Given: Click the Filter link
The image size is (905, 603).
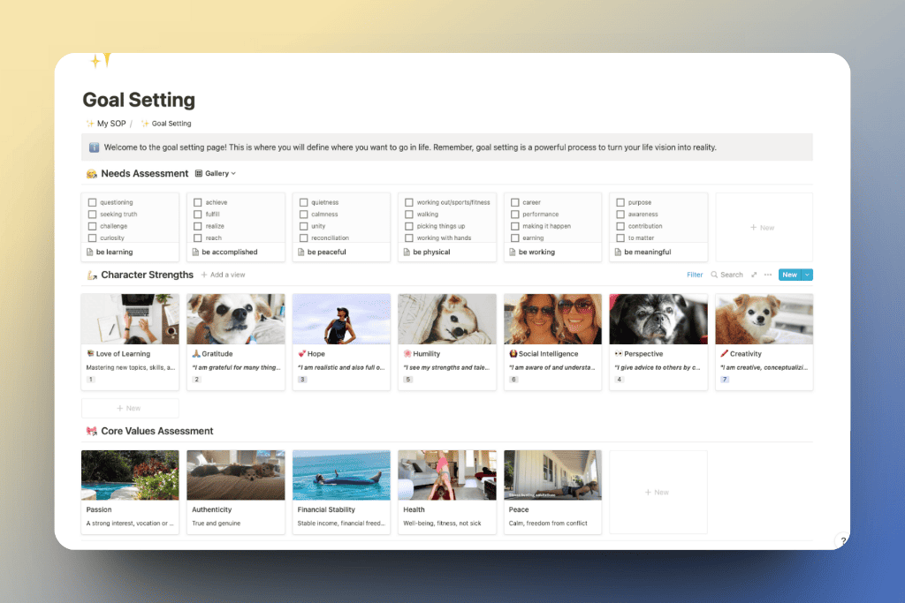Looking at the screenshot, I should point(695,275).
